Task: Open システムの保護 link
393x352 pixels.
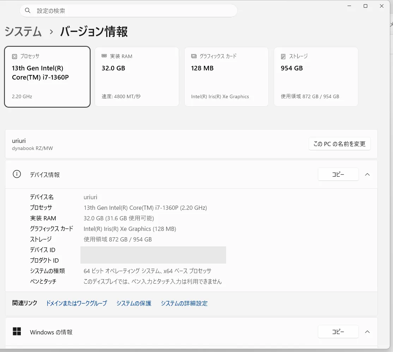Action: point(134,303)
